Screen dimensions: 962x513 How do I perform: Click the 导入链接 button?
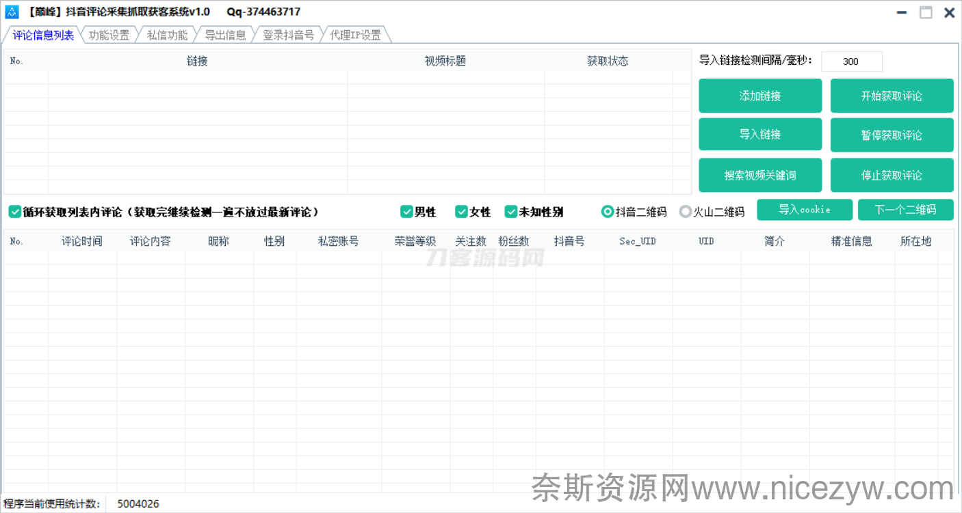point(760,135)
